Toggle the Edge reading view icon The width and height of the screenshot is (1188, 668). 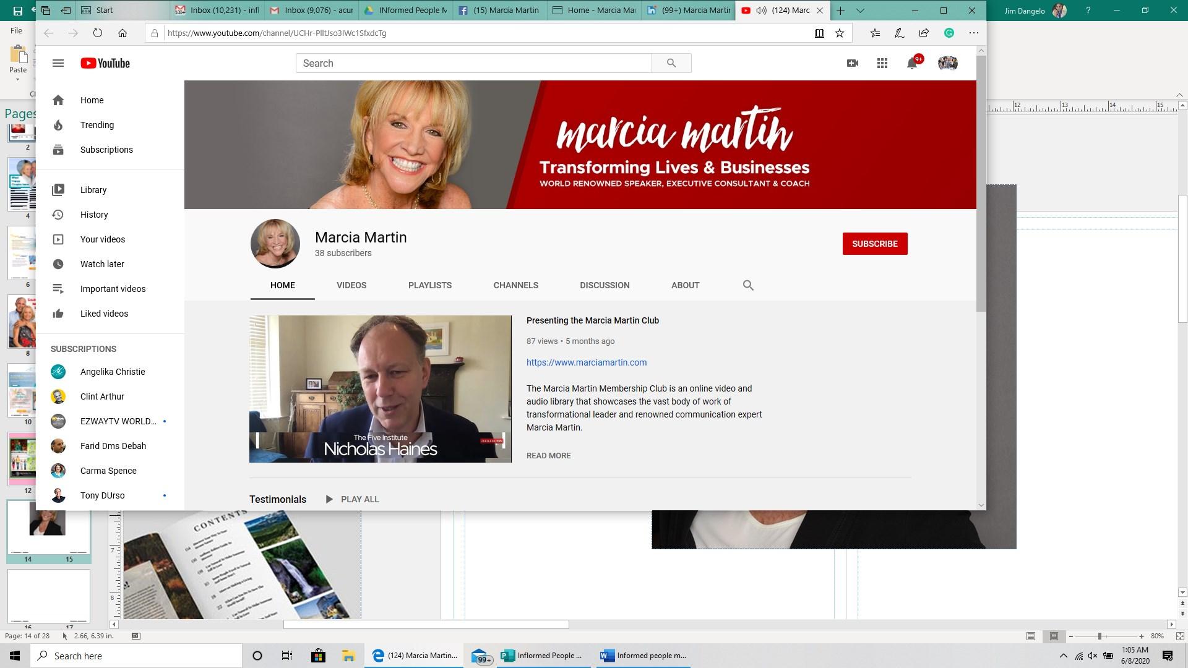click(819, 33)
